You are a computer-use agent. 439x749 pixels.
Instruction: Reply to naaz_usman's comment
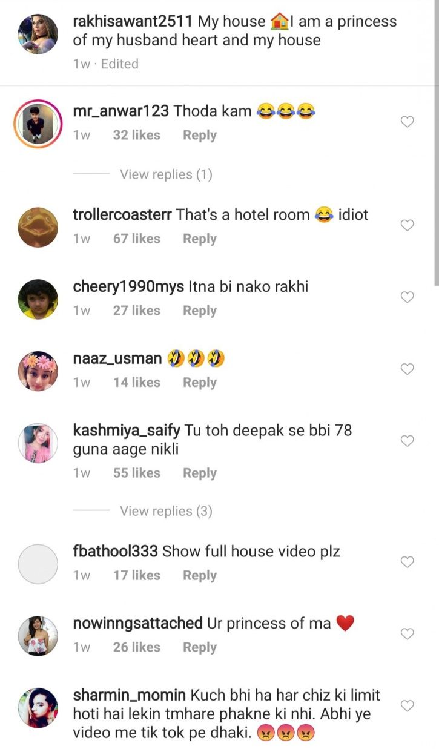[x=200, y=382]
